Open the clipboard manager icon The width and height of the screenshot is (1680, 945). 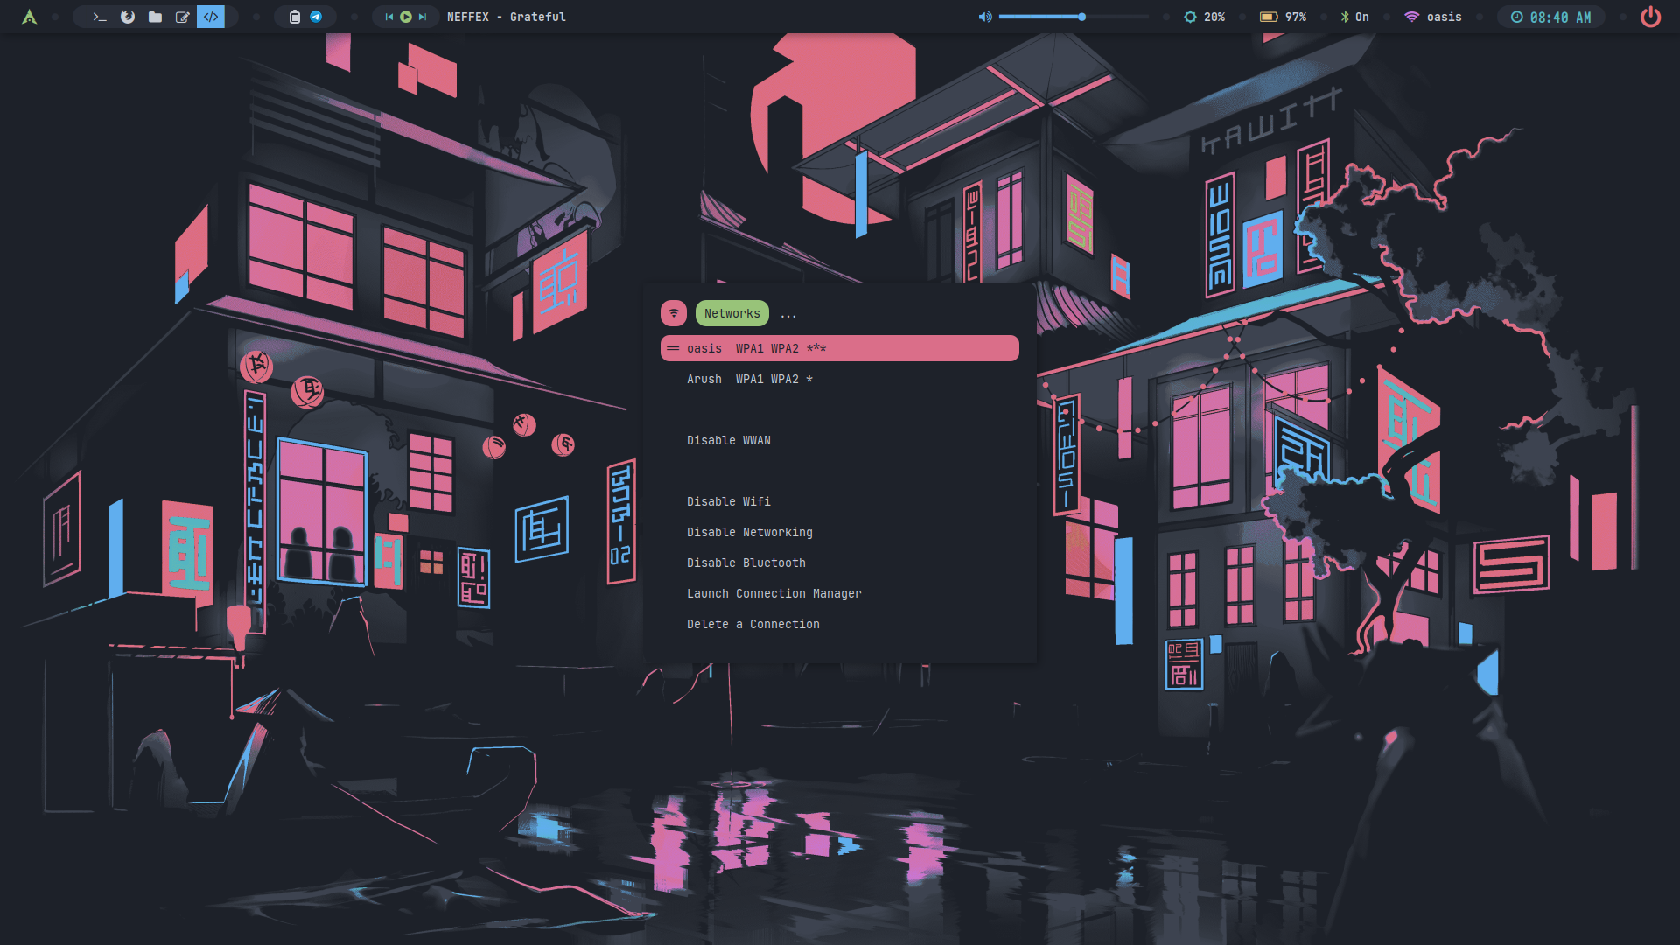(295, 17)
